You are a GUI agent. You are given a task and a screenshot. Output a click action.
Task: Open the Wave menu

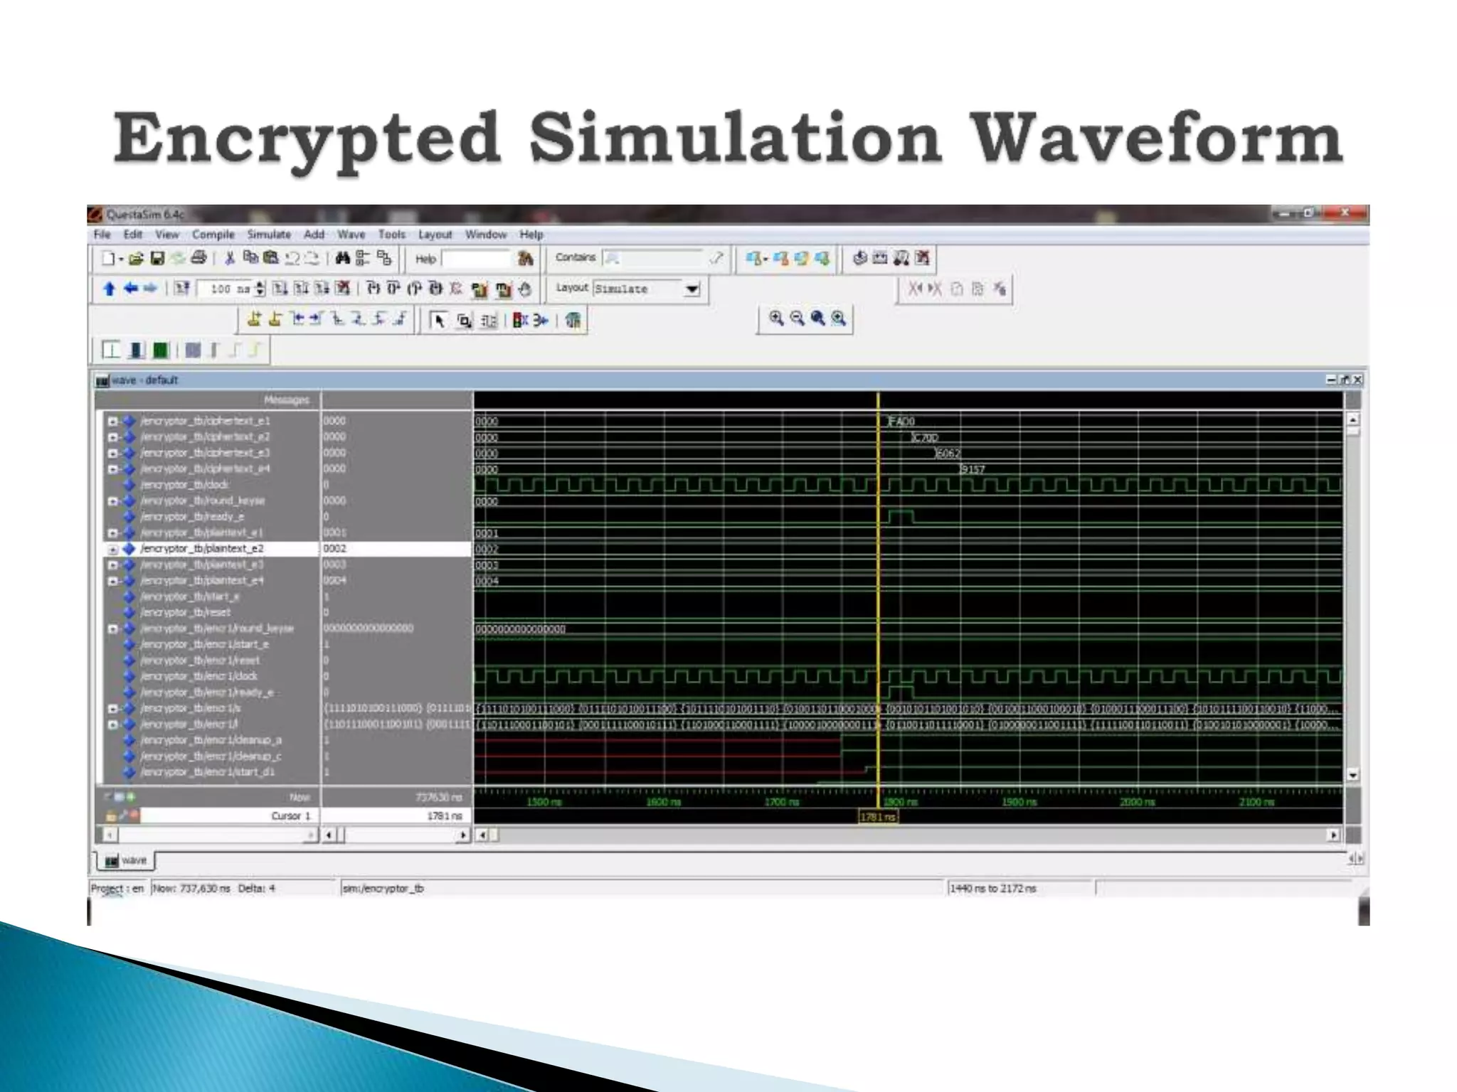(351, 235)
